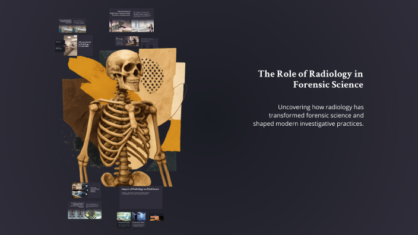Open the Evolution of Radiology slide thumbnail
The image size is (418, 235).
131,20
